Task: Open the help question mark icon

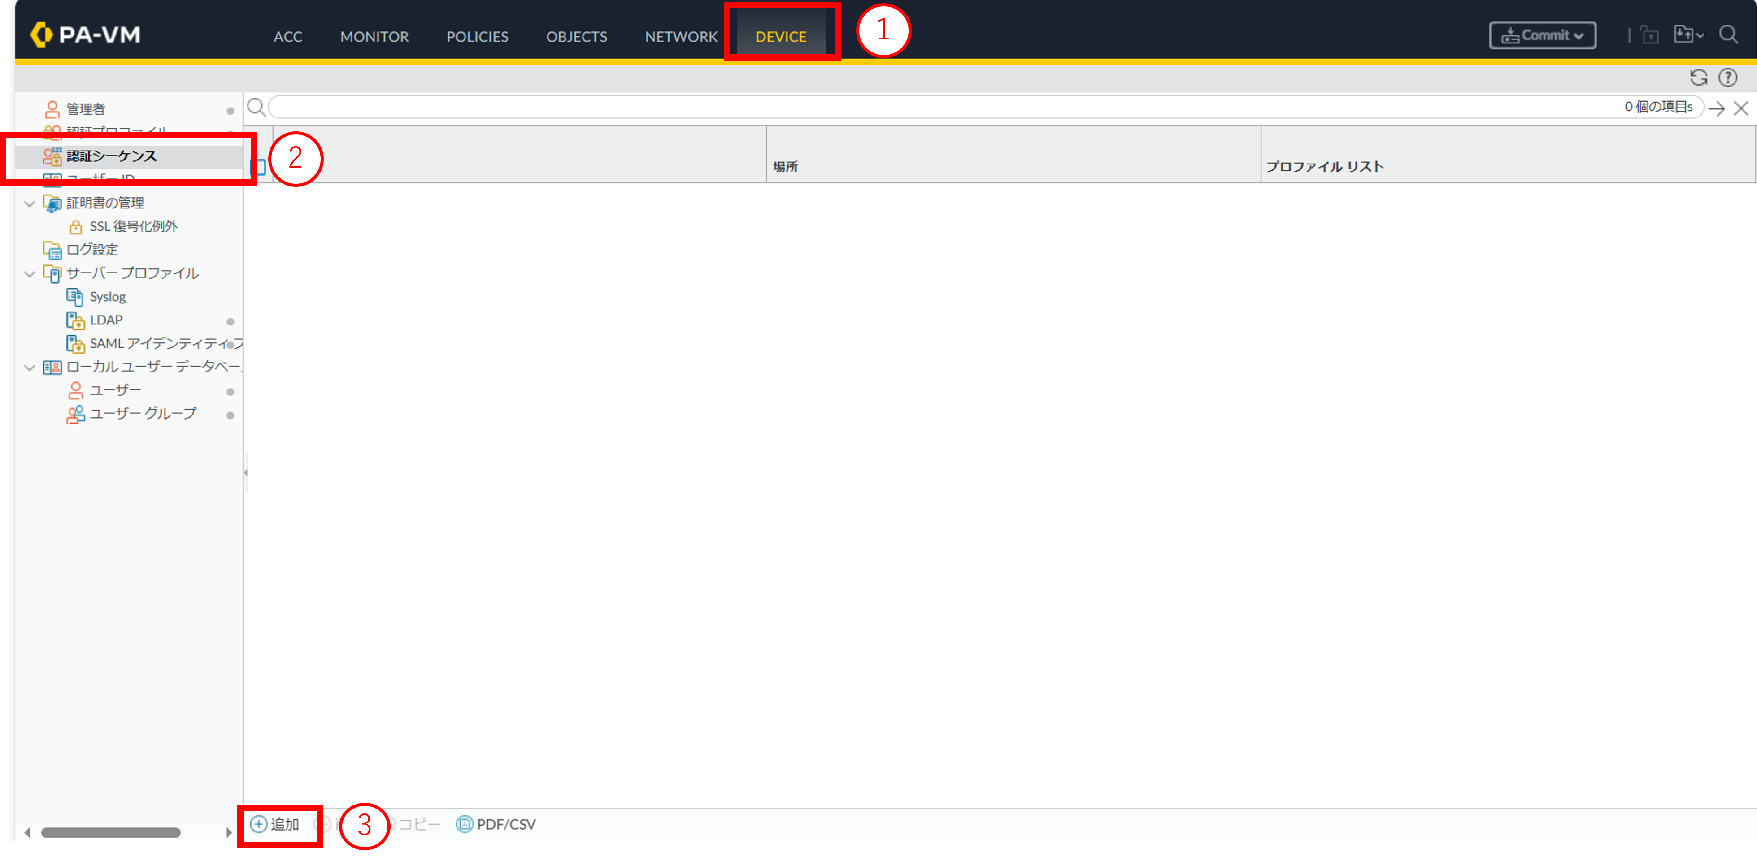Action: pos(1728,78)
